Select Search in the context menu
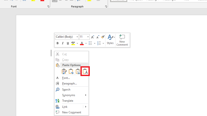The image size is (207, 116). (66, 89)
